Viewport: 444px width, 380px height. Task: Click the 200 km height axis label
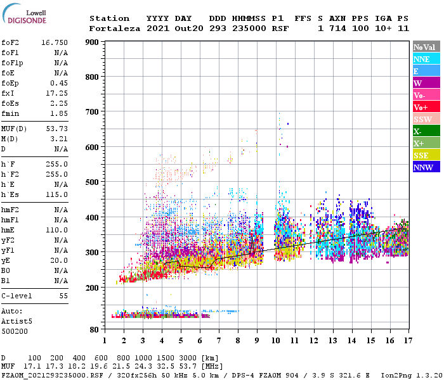[92, 288]
